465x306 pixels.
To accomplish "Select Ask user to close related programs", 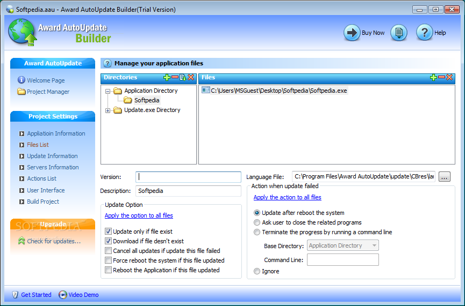I will tap(257, 222).
